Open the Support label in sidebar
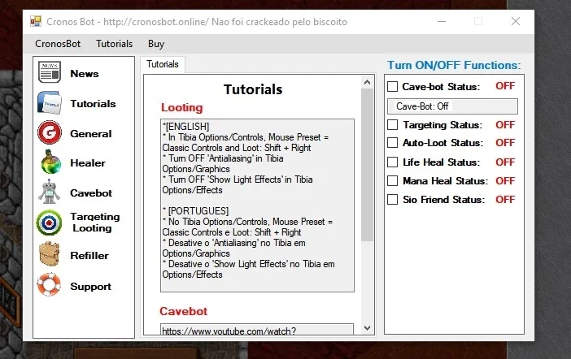This screenshot has height=359, width=571. pyautogui.click(x=90, y=287)
